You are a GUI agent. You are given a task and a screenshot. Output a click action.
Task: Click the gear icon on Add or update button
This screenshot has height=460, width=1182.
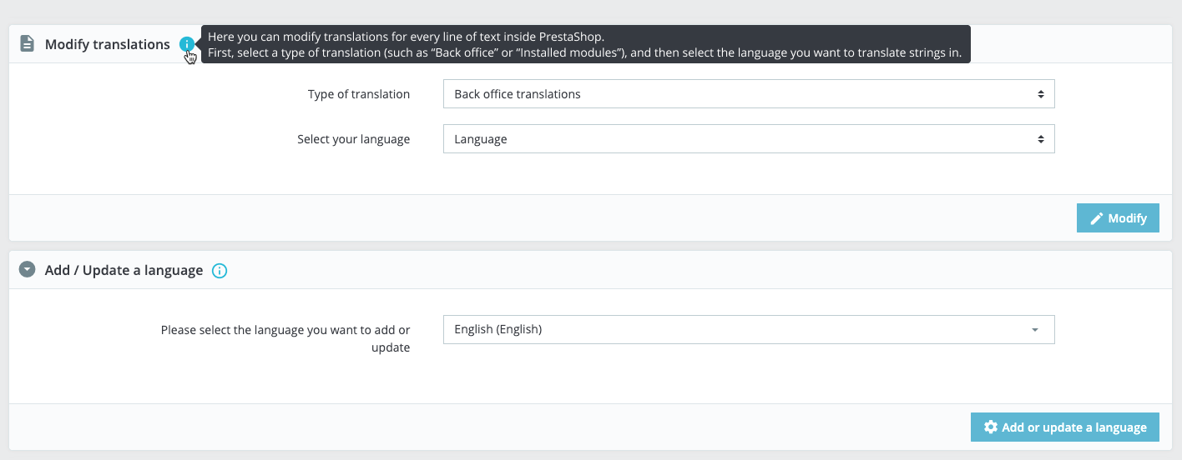point(991,427)
